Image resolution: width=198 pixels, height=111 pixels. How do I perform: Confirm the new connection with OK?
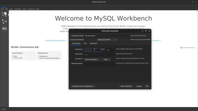(x=147, y=86)
